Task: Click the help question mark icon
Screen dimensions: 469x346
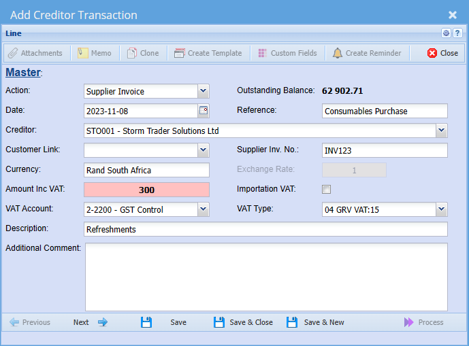Action: click(x=457, y=33)
